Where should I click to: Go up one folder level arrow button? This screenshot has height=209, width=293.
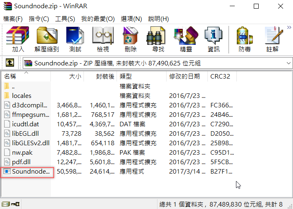tap(10, 63)
